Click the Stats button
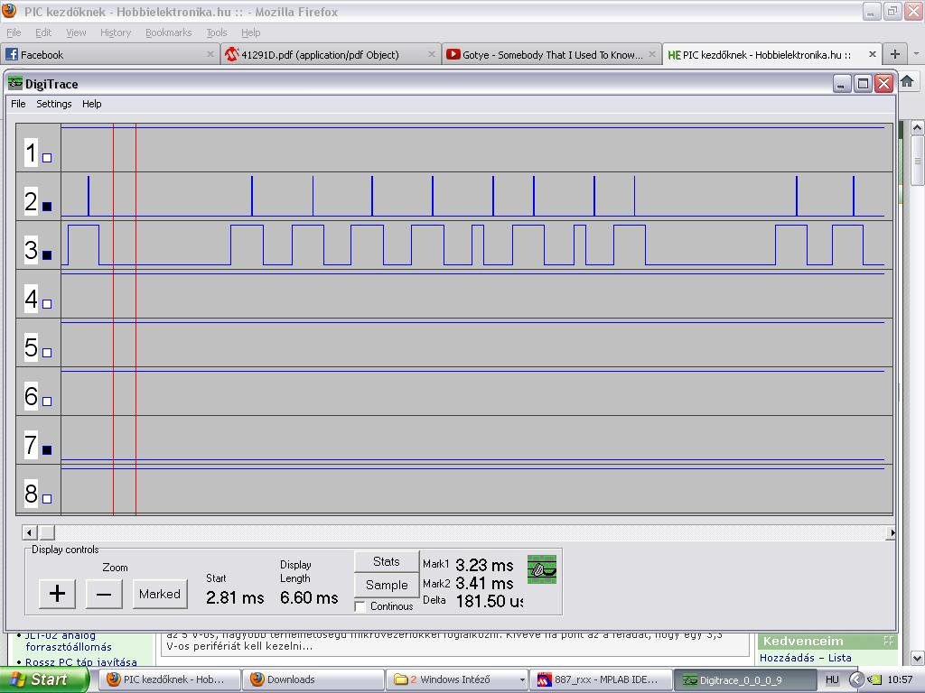Viewport: 925px width, 693px height. 387,561
